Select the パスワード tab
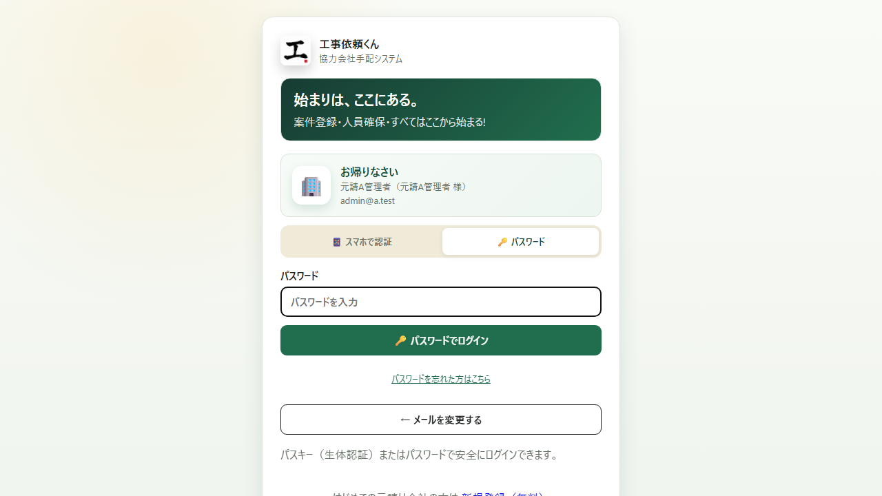The width and height of the screenshot is (882, 496). [x=520, y=242]
